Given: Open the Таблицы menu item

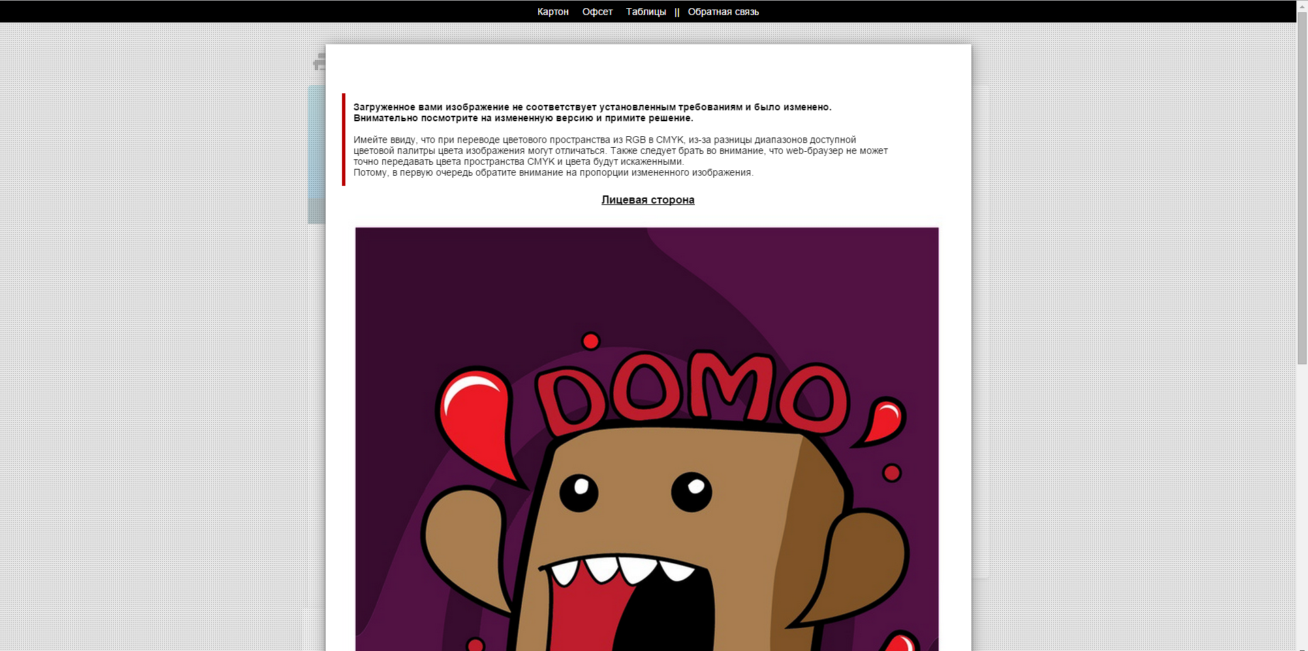Looking at the screenshot, I should 646,12.
